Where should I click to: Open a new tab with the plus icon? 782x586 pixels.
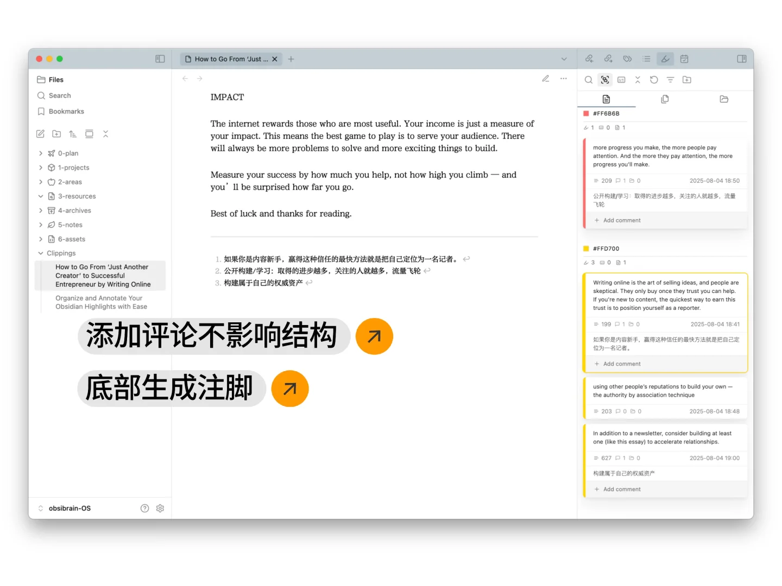[x=291, y=59]
